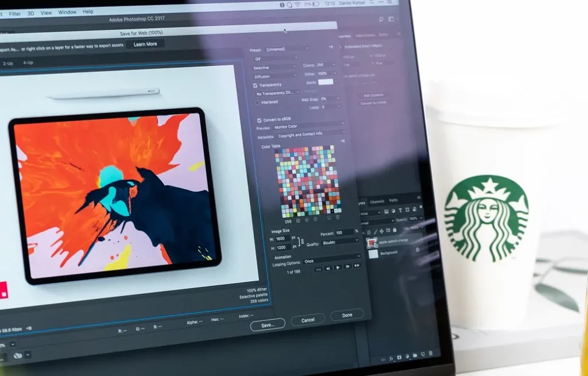Click the type layer filter icon
The width and height of the screenshot is (588, 376).
400,210
